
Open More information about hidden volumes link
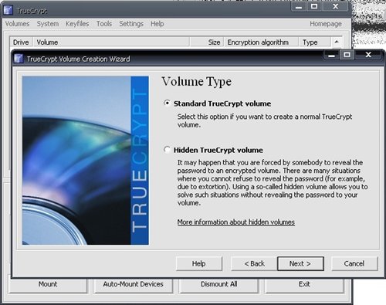[x=236, y=222]
